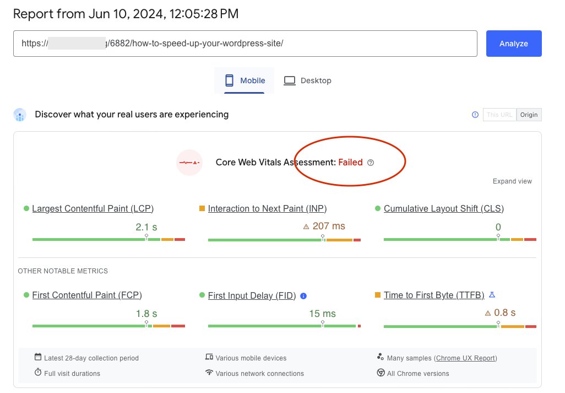Select the This URL toggle

499,115
